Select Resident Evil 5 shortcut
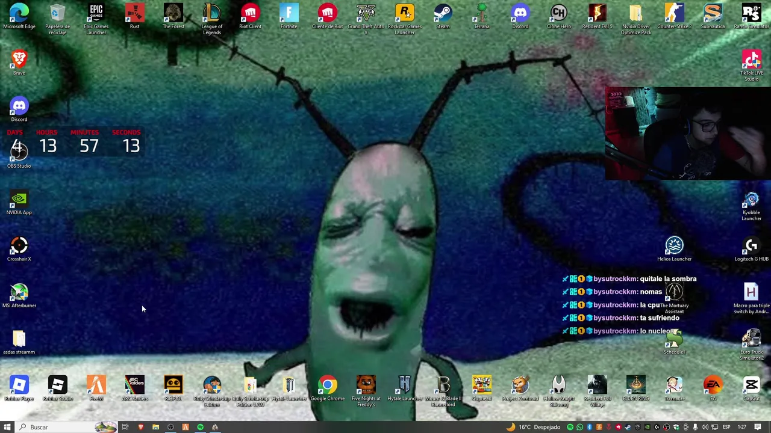 point(597,16)
